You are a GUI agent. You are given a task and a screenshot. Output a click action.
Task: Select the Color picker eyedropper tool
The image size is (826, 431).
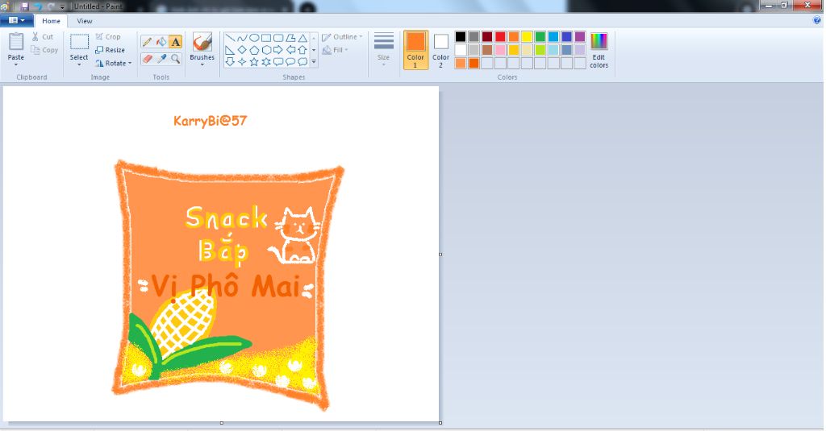click(161, 59)
